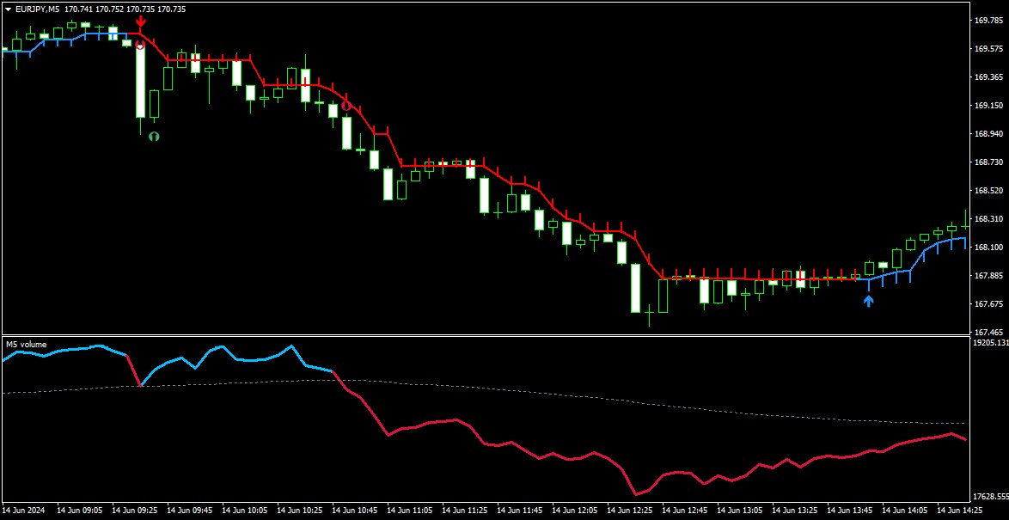
Task: Click the 14 Jun 09:45 time label
Action: pyautogui.click(x=190, y=511)
